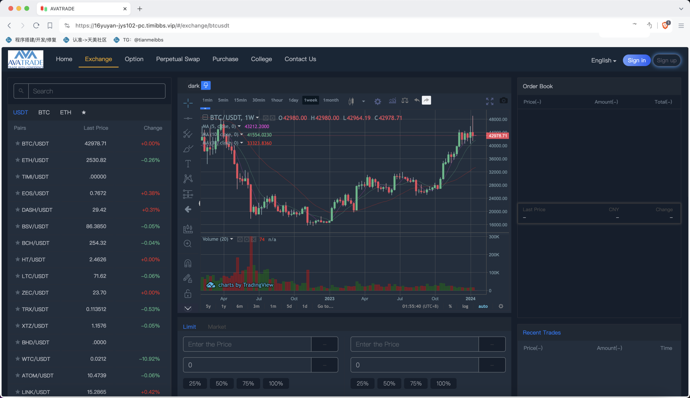The image size is (690, 398).
Task: Toggle log scale on chart
Action: click(465, 306)
